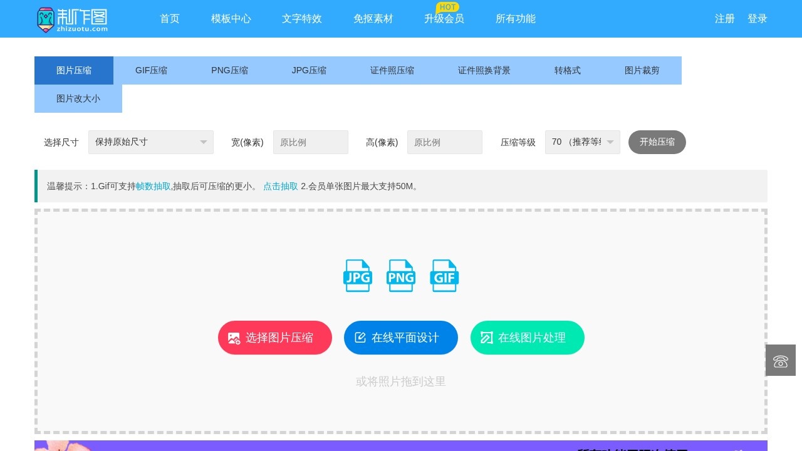This screenshot has height=451, width=802.
Task: Click the height 高(像素) input field
Action: (x=445, y=142)
